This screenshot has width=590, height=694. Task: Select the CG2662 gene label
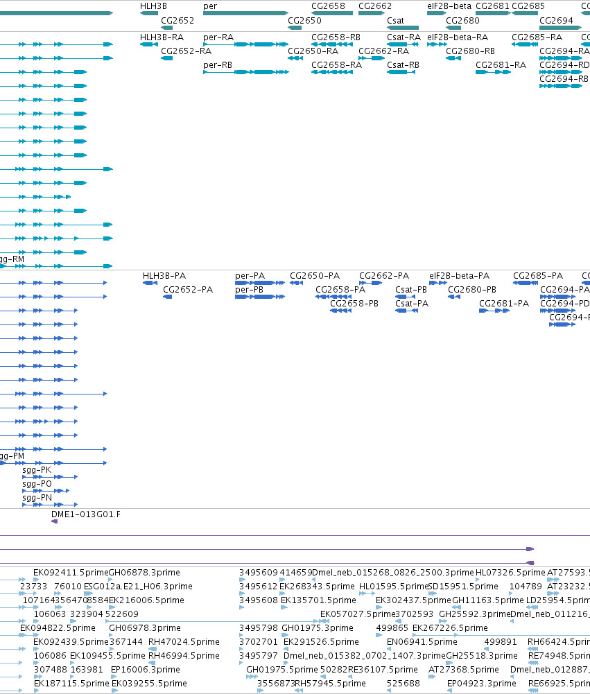point(375,6)
